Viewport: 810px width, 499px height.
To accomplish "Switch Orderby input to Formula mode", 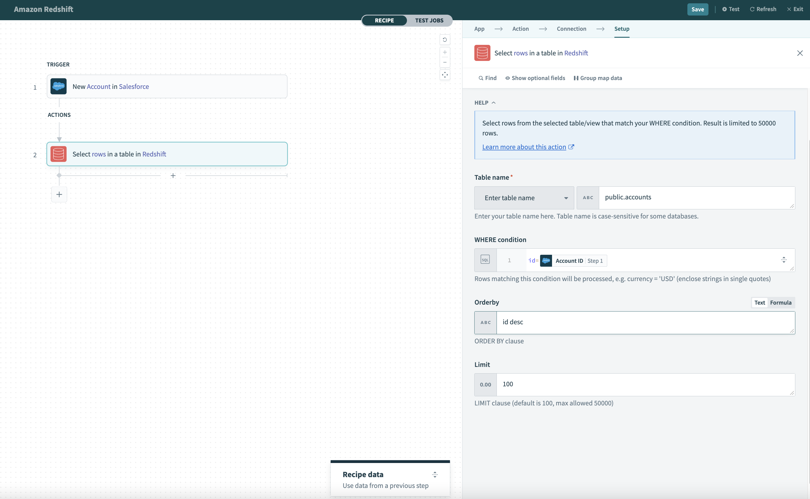I will tap(781, 302).
